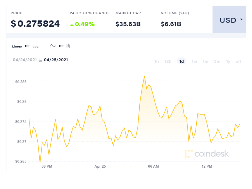Click the Apr 25 x-axis label
The width and height of the screenshot is (252, 189).
100,166
